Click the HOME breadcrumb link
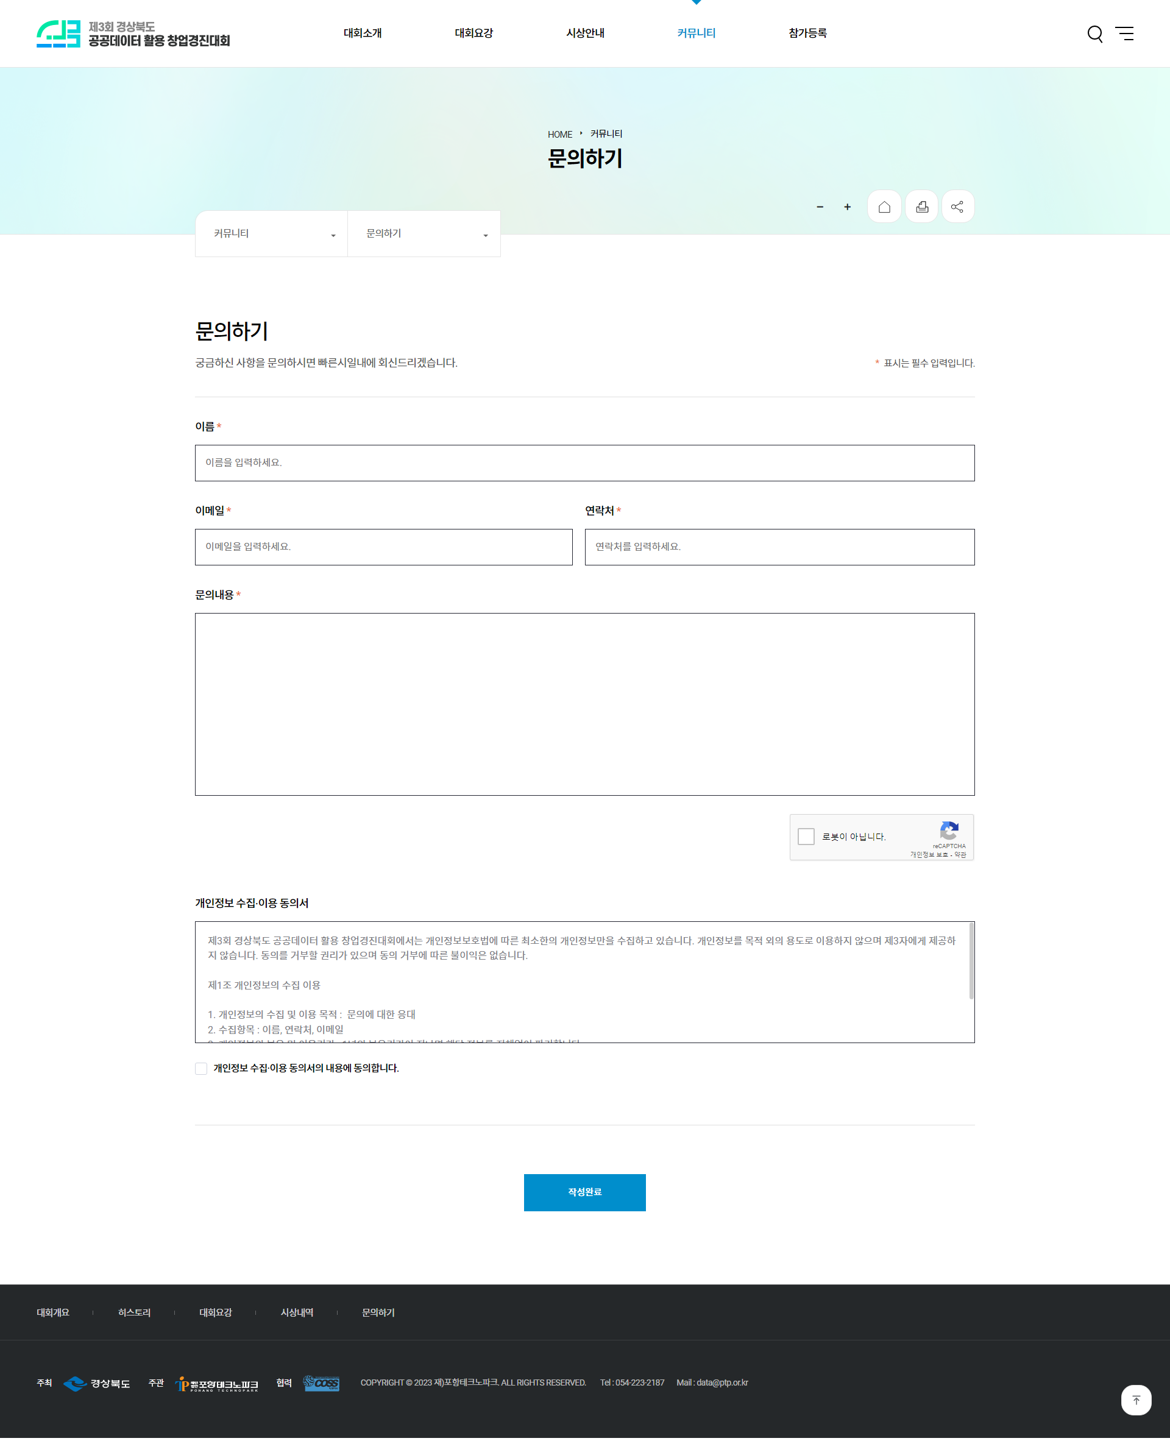 560,135
